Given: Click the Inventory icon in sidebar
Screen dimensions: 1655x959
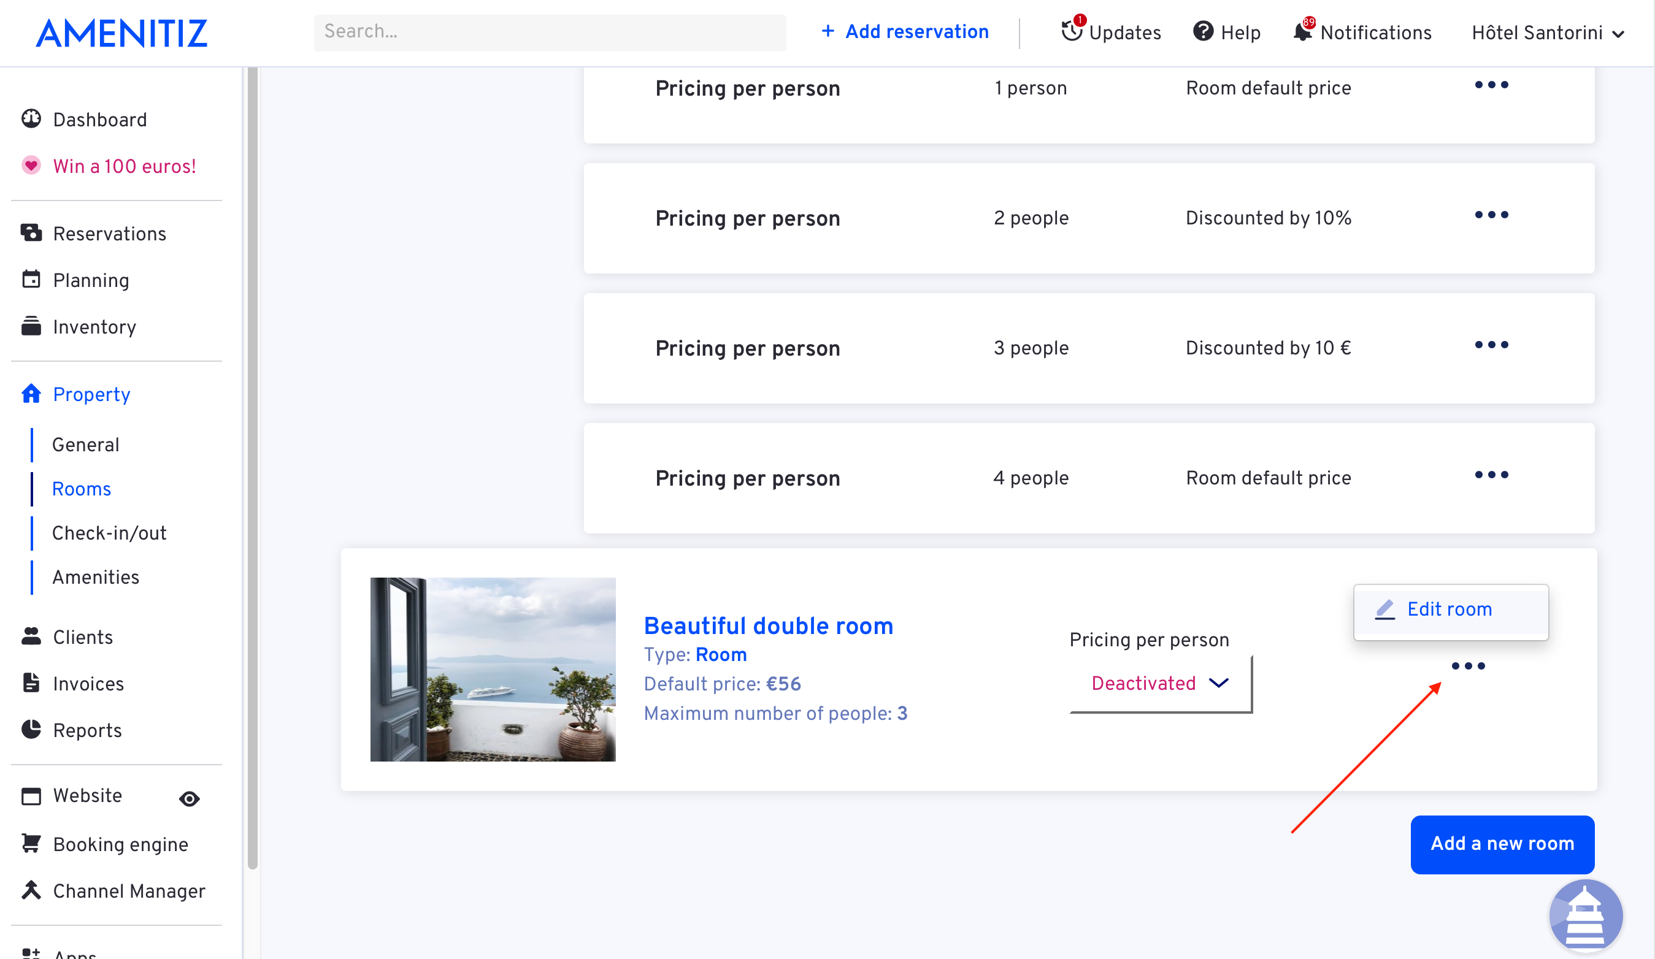Looking at the screenshot, I should 31,326.
